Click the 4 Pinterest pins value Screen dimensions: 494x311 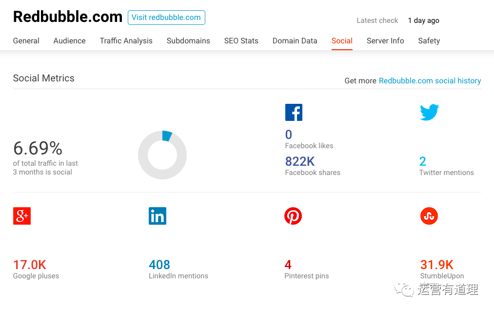pos(288,265)
